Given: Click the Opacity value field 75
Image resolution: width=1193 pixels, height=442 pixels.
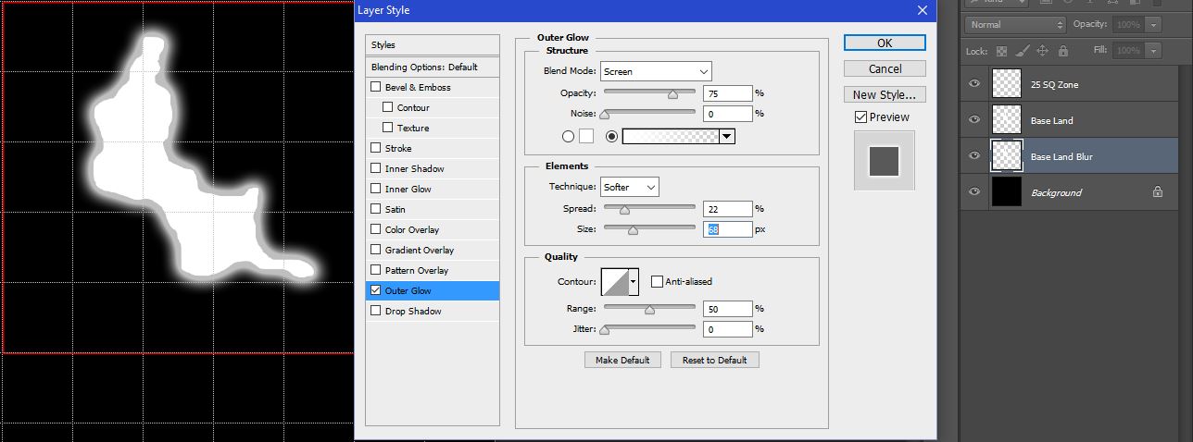Looking at the screenshot, I should pos(727,93).
